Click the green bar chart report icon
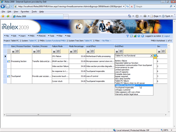 coord(135,36)
